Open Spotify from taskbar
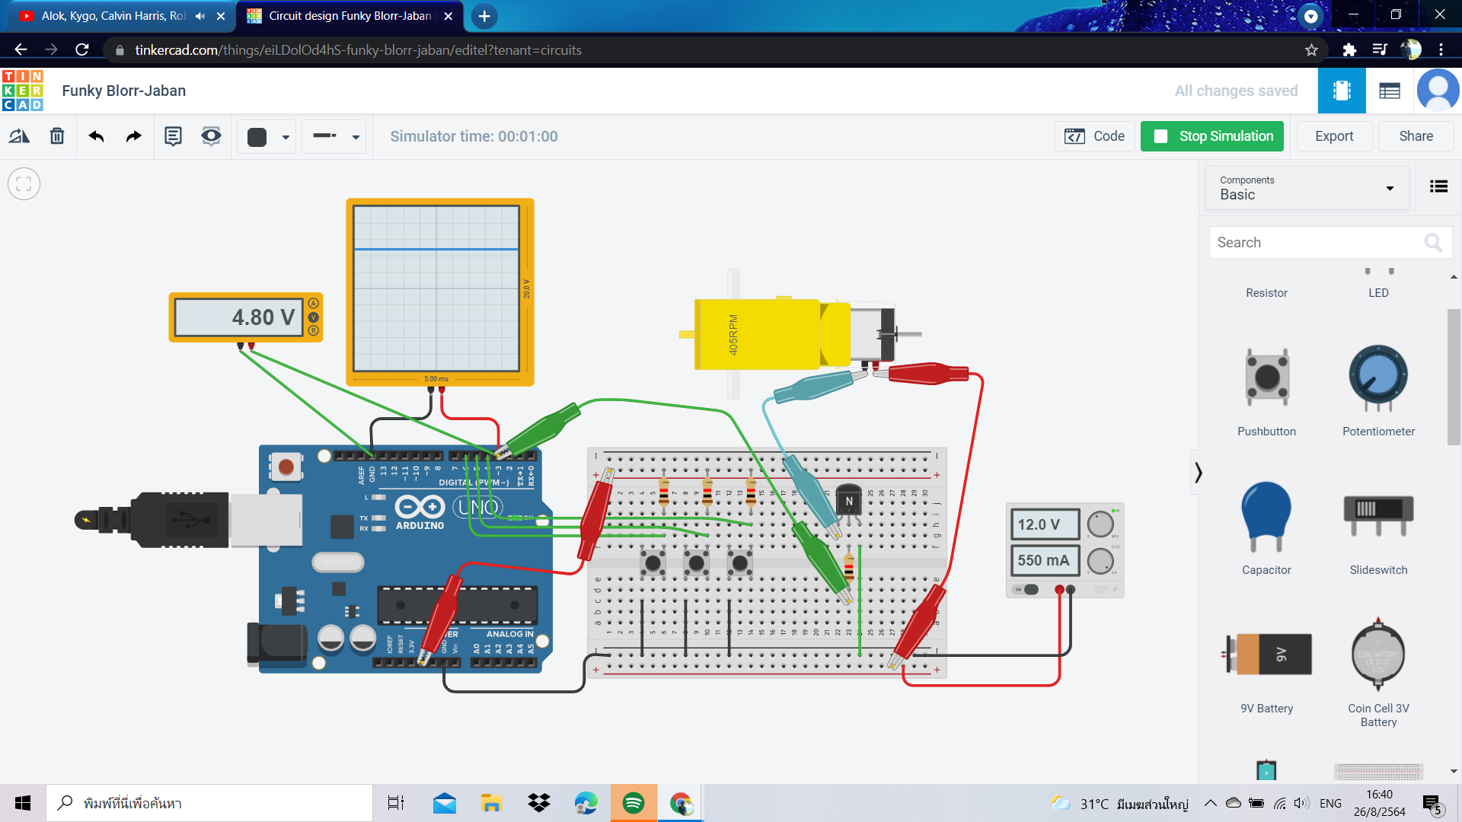Image resolution: width=1462 pixels, height=822 pixels. (634, 803)
